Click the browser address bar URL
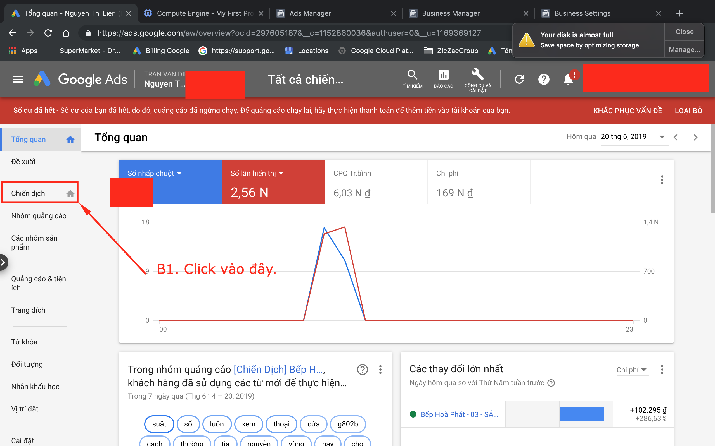This screenshot has height=446, width=715. tap(289, 33)
